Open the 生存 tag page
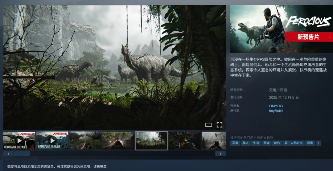333x171 pixels. coord(256,143)
